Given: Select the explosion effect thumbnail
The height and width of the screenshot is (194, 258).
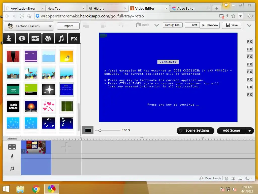Looking at the screenshot, I should pyautogui.click(x=31, y=106).
